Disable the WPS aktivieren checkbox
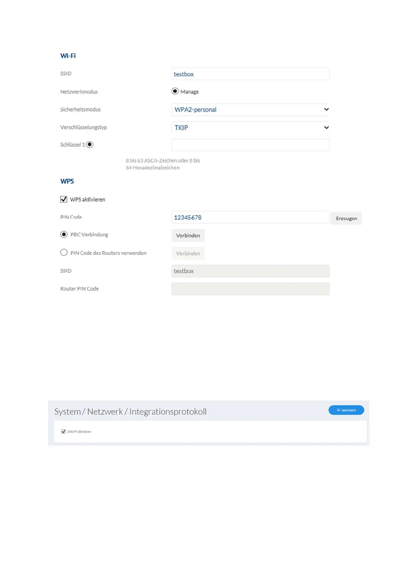The width and height of the screenshot is (403, 571). pos(64,199)
